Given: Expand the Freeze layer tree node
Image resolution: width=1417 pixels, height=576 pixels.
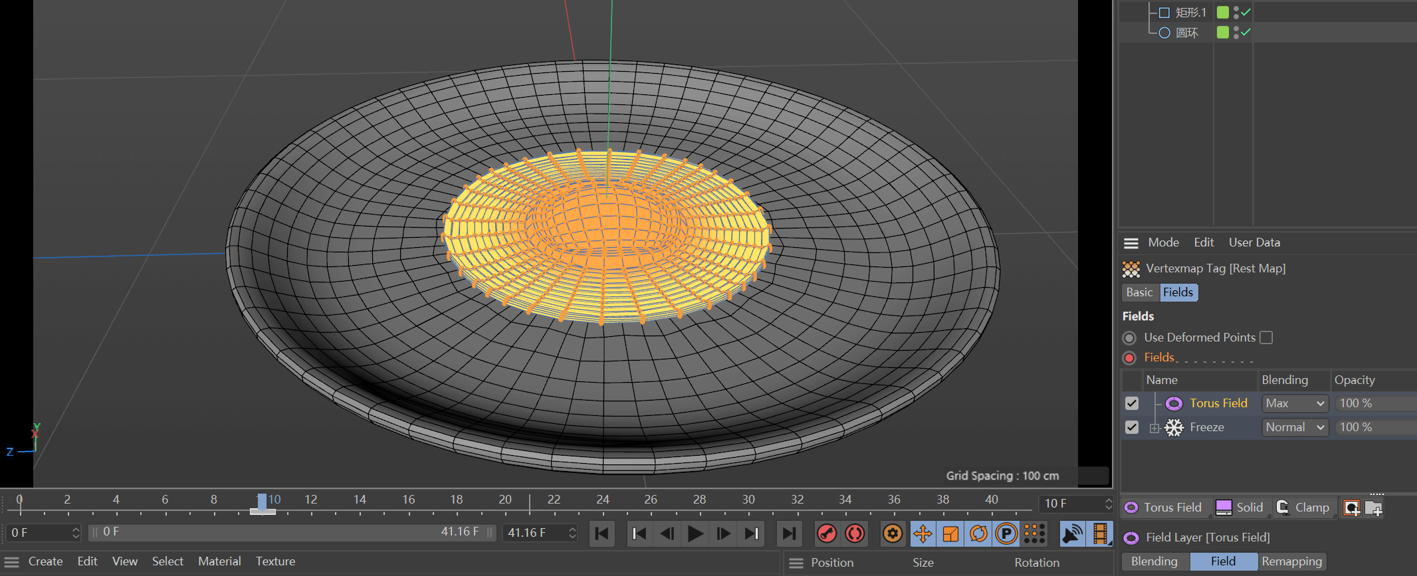Looking at the screenshot, I should pos(1155,428).
